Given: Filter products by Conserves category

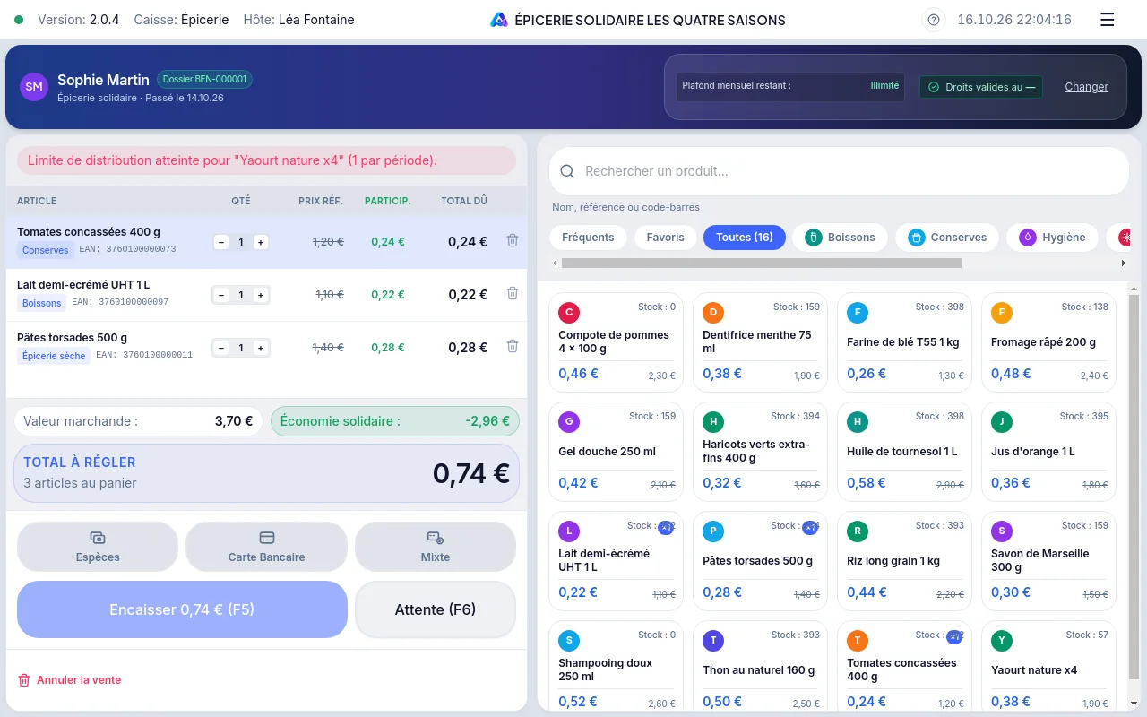Looking at the screenshot, I should [947, 238].
